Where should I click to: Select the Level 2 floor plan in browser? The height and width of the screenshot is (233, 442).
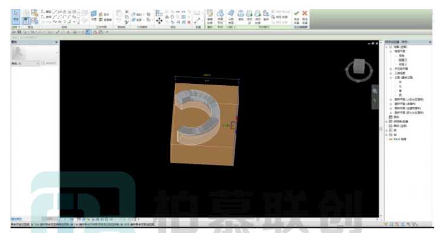pyautogui.click(x=403, y=64)
